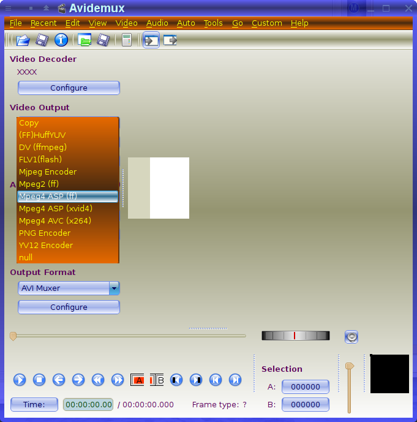417x422 pixels.
Task: Click the first save floppy disk icon
Action: [42, 40]
